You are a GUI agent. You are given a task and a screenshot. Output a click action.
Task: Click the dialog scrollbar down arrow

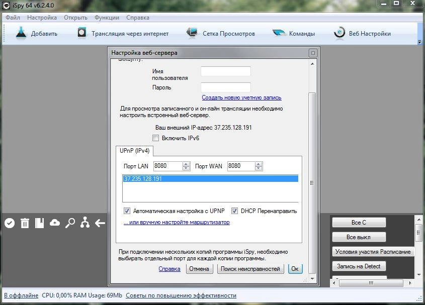(312, 278)
